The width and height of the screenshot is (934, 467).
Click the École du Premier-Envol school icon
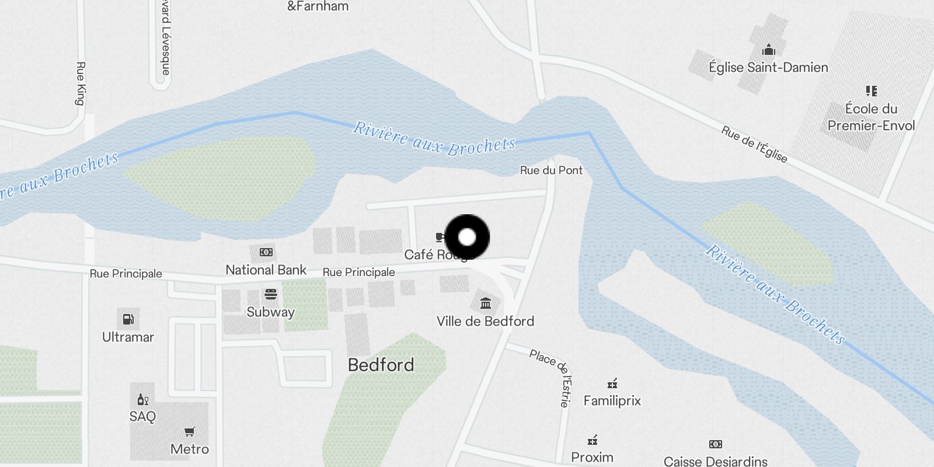(x=872, y=90)
